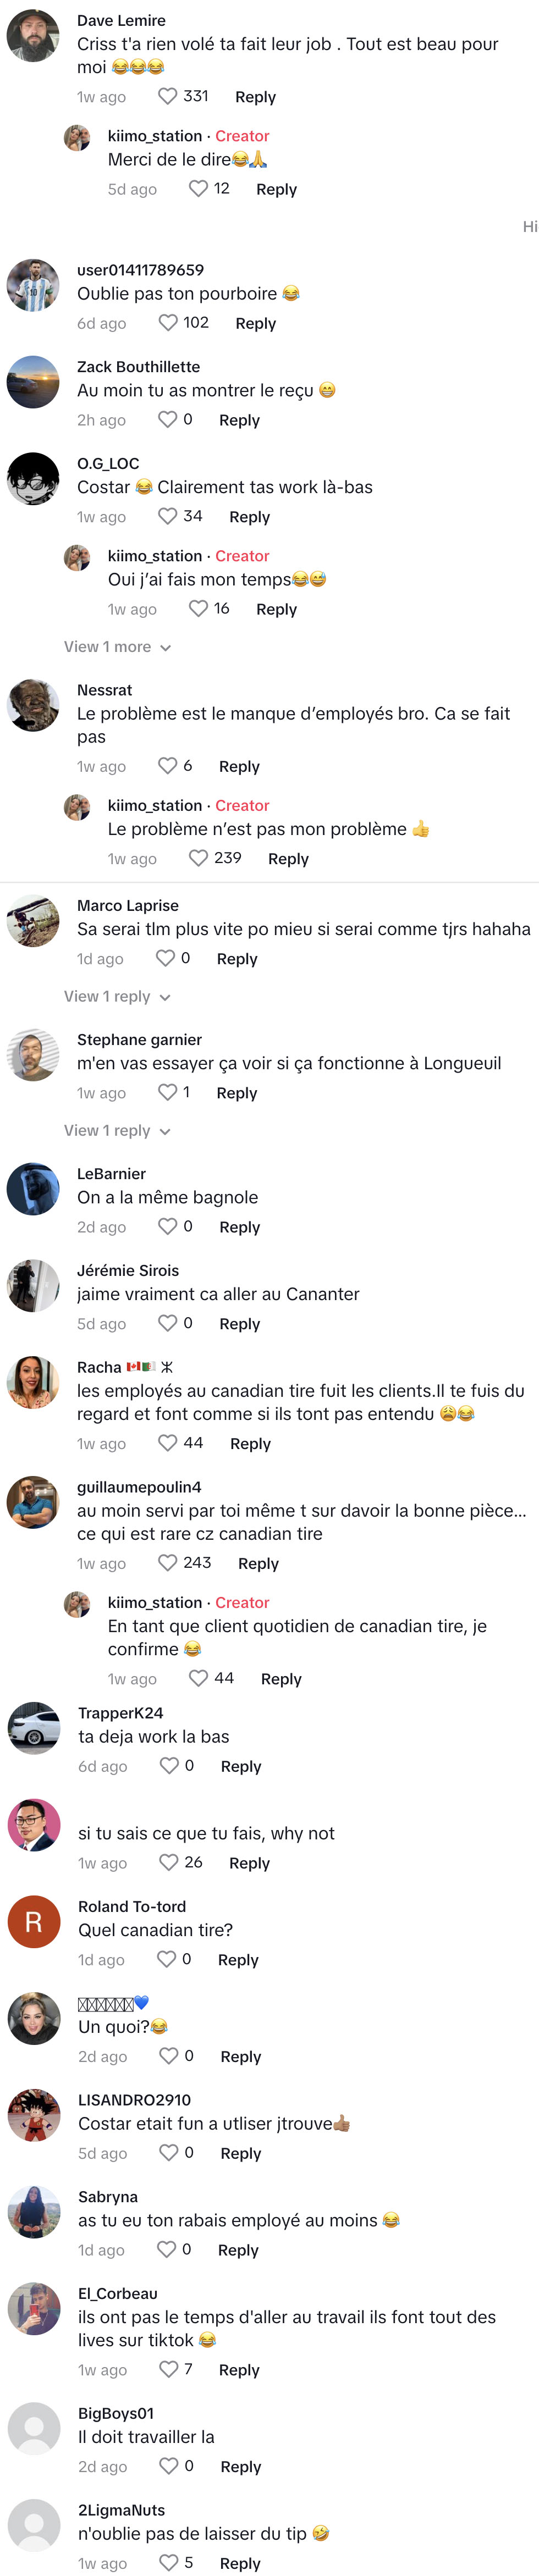
Task: Heart creator's reply with 239 likes
Action: click(198, 858)
